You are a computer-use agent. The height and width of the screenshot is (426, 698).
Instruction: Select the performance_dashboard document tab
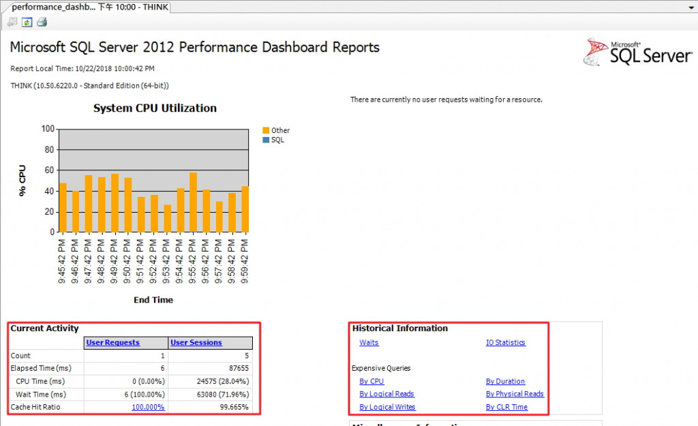pos(90,7)
